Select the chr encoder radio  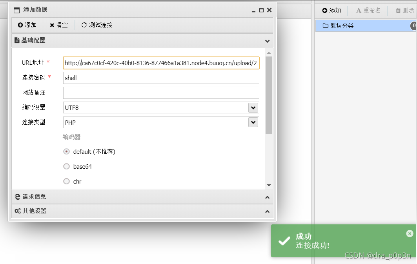(66, 181)
